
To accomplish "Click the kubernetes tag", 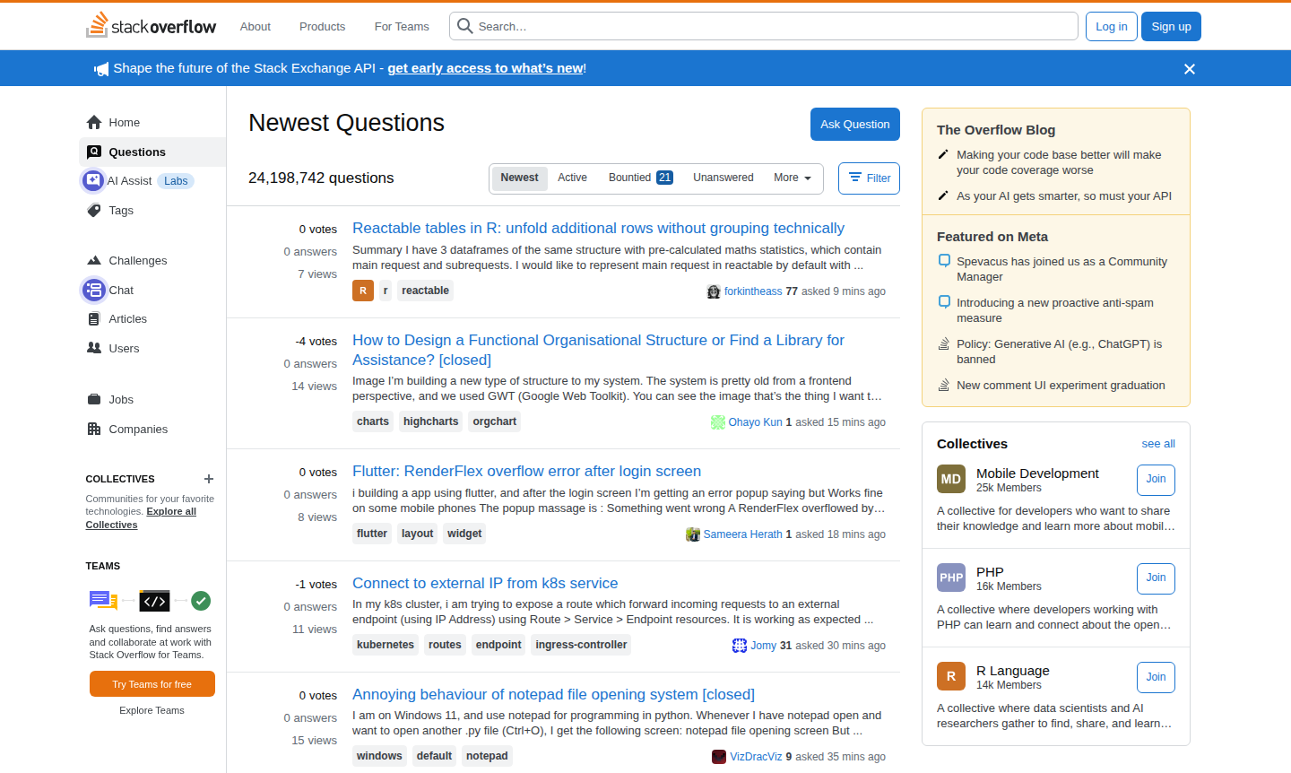I will coord(386,645).
